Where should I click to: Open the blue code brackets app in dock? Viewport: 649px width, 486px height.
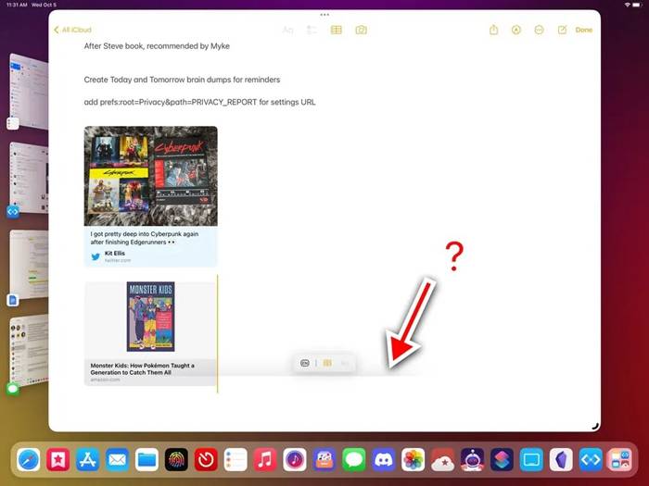tap(591, 459)
